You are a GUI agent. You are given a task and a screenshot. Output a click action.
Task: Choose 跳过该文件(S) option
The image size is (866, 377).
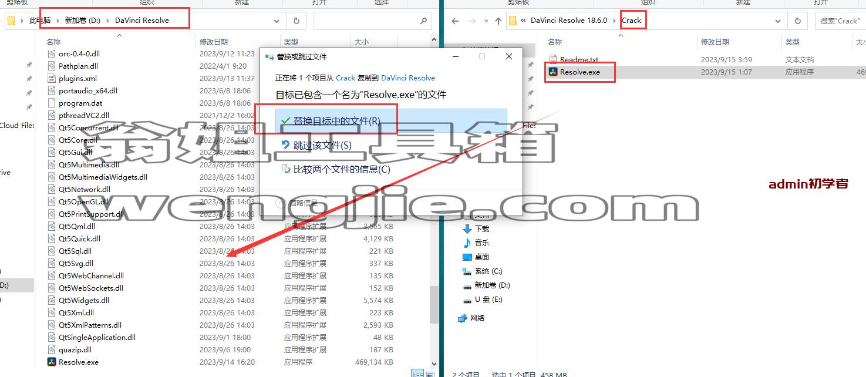click(x=391, y=145)
